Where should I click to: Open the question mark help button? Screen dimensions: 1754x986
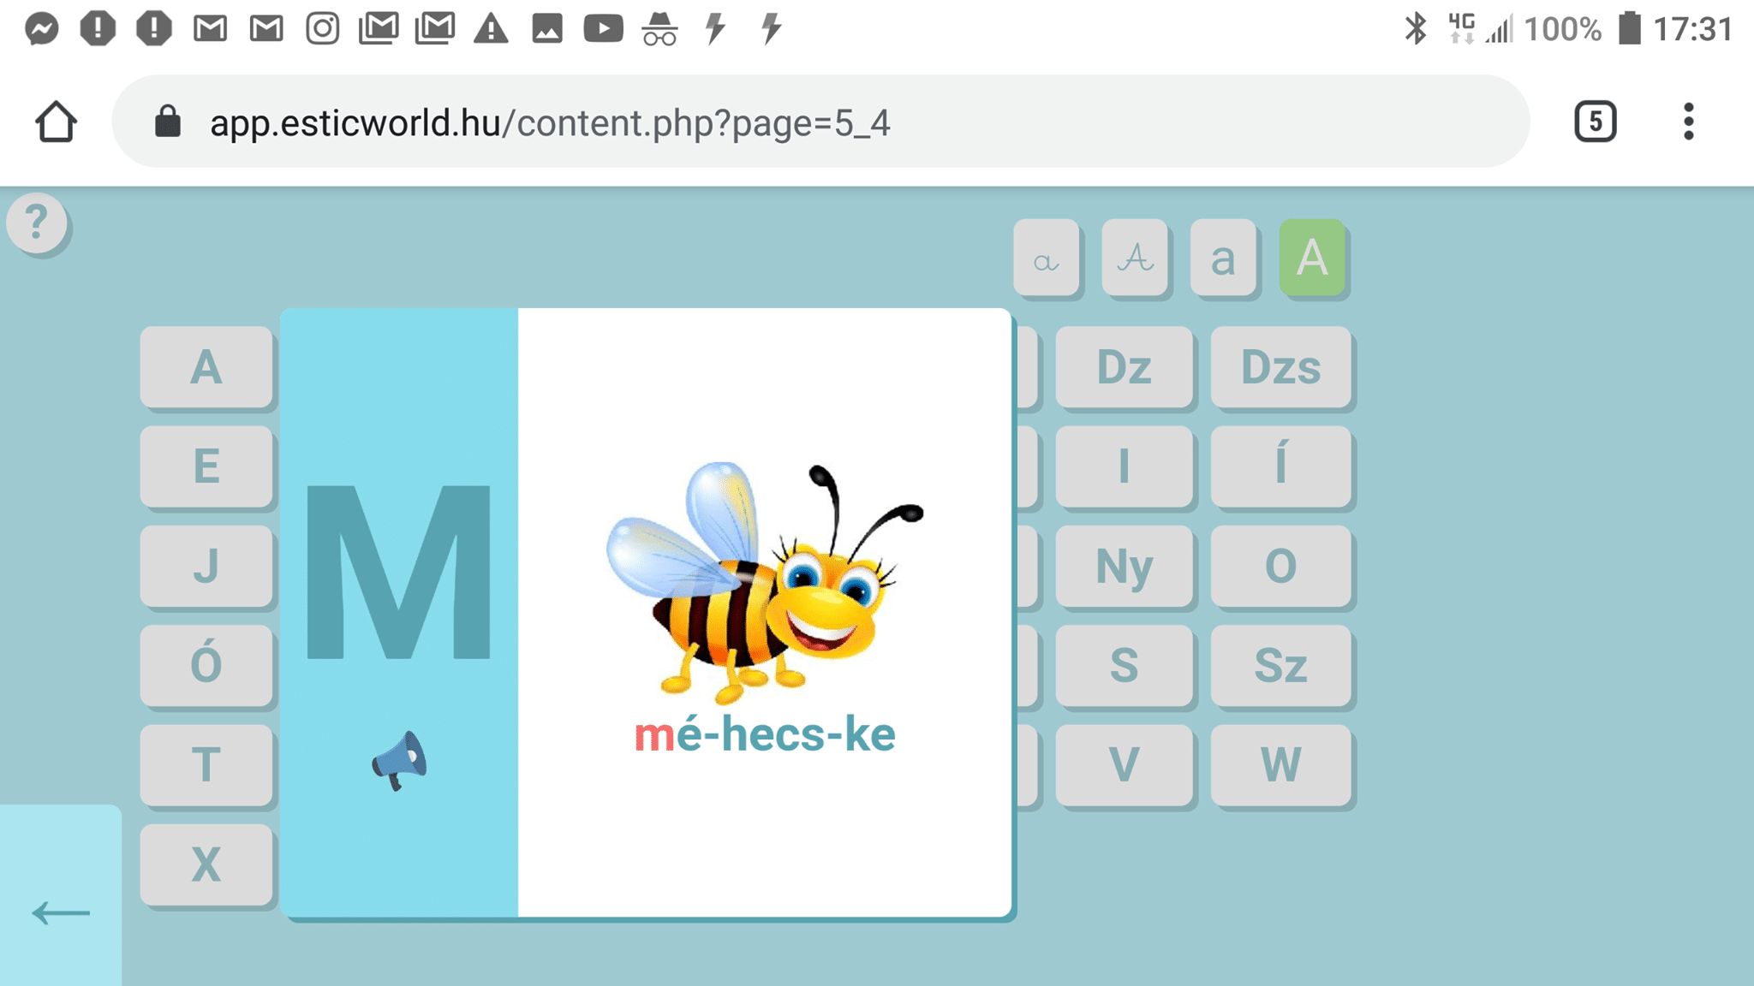(x=36, y=224)
